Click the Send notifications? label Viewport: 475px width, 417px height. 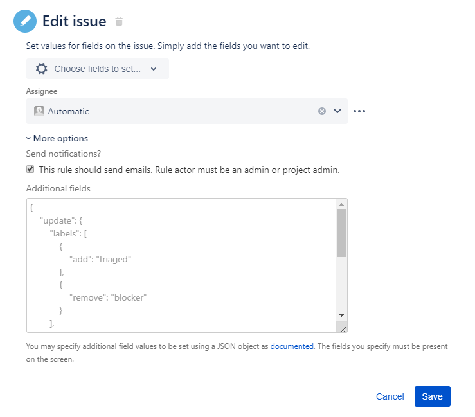pos(64,154)
